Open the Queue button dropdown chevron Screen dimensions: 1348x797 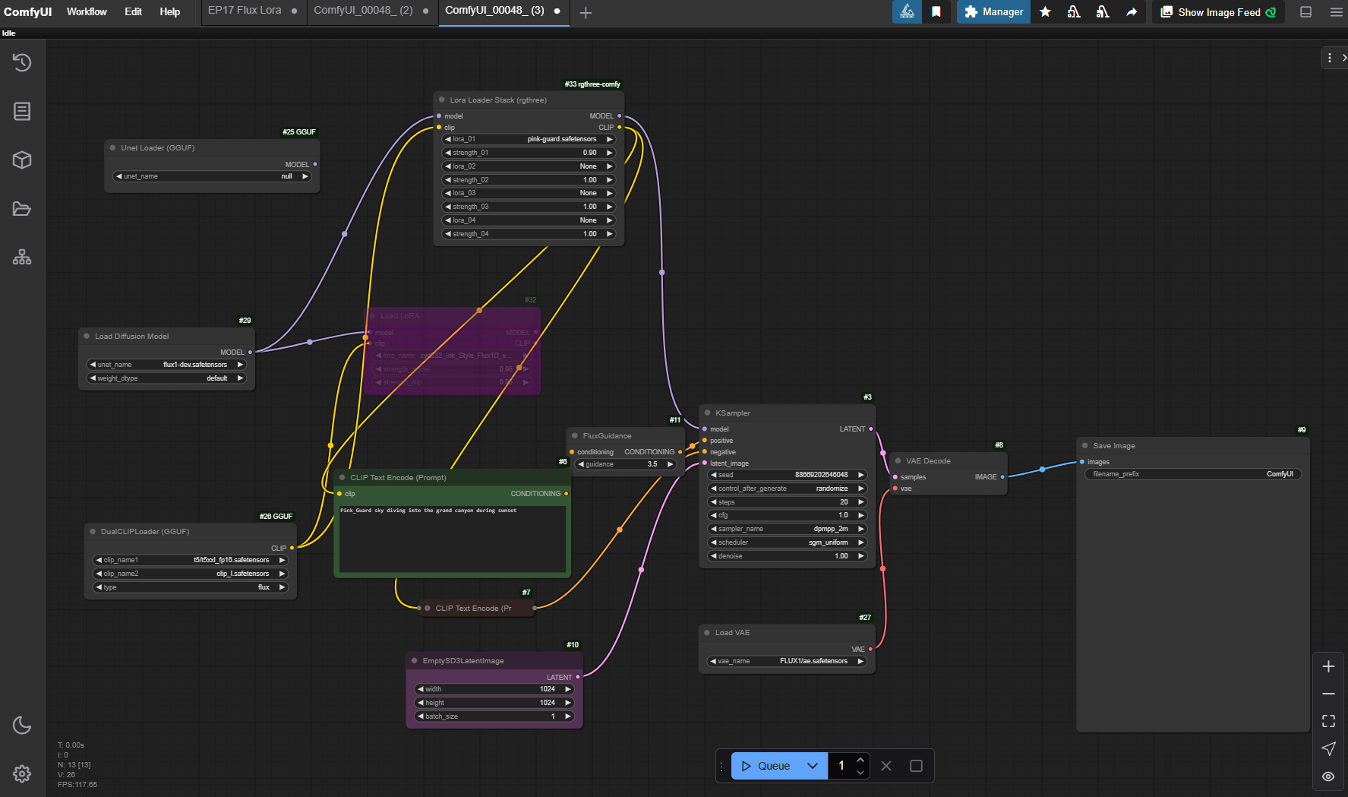pos(812,766)
